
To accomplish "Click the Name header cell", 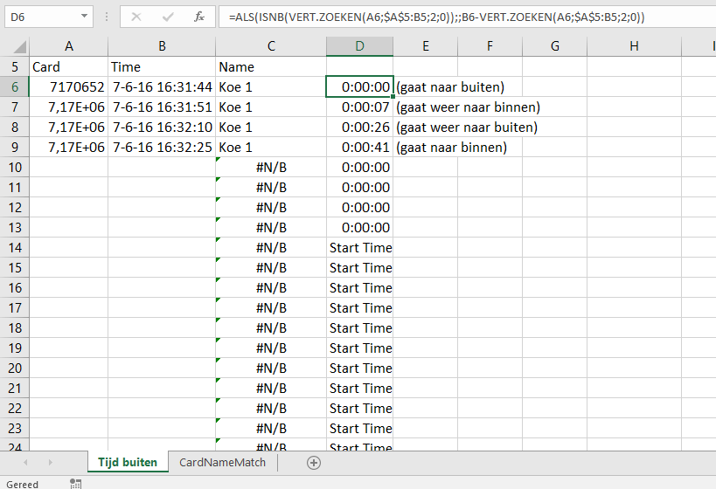I will pos(271,67).
